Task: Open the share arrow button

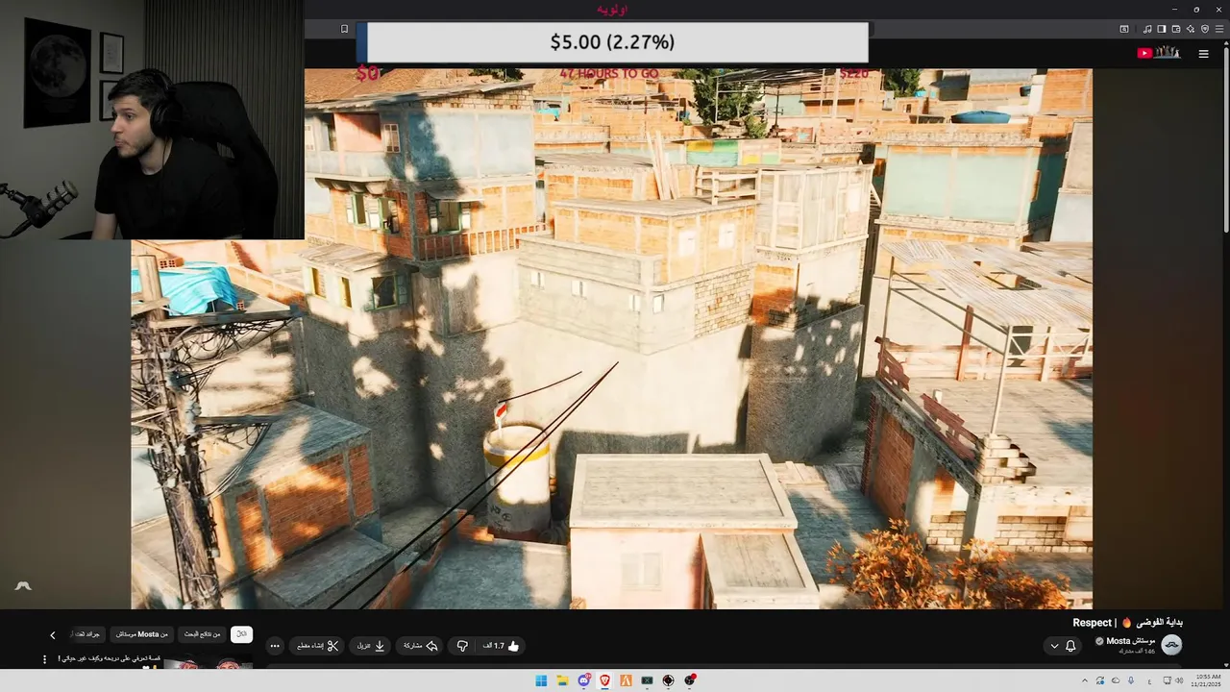Action: click(421, 646)
